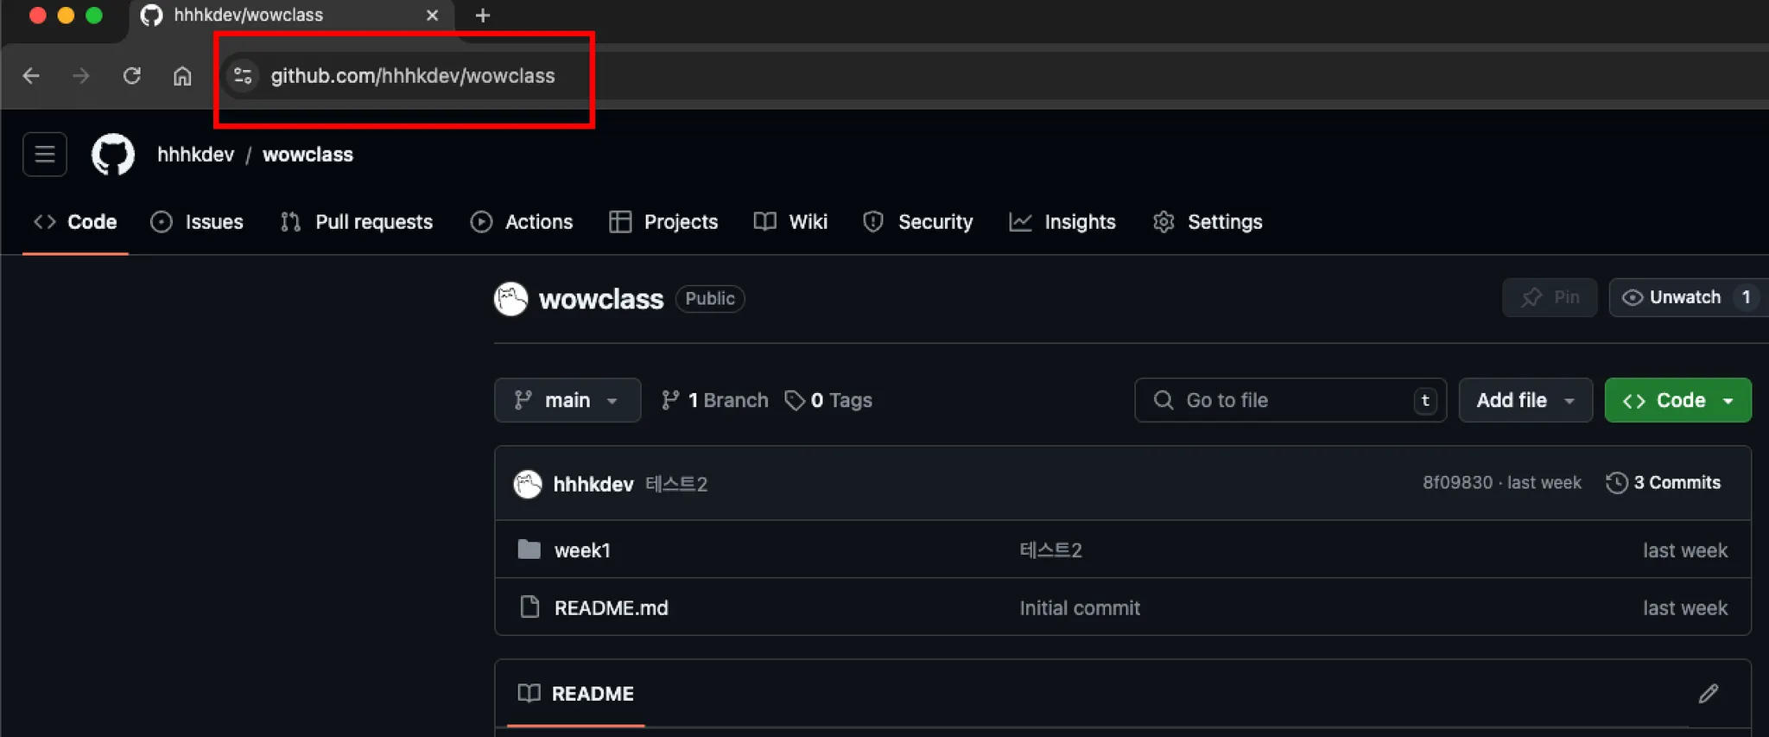Image resolution: width=1769 pixels, height=737 pixels.
Task: Open the Initial commit message link
Action: (x=1080, y=608)
